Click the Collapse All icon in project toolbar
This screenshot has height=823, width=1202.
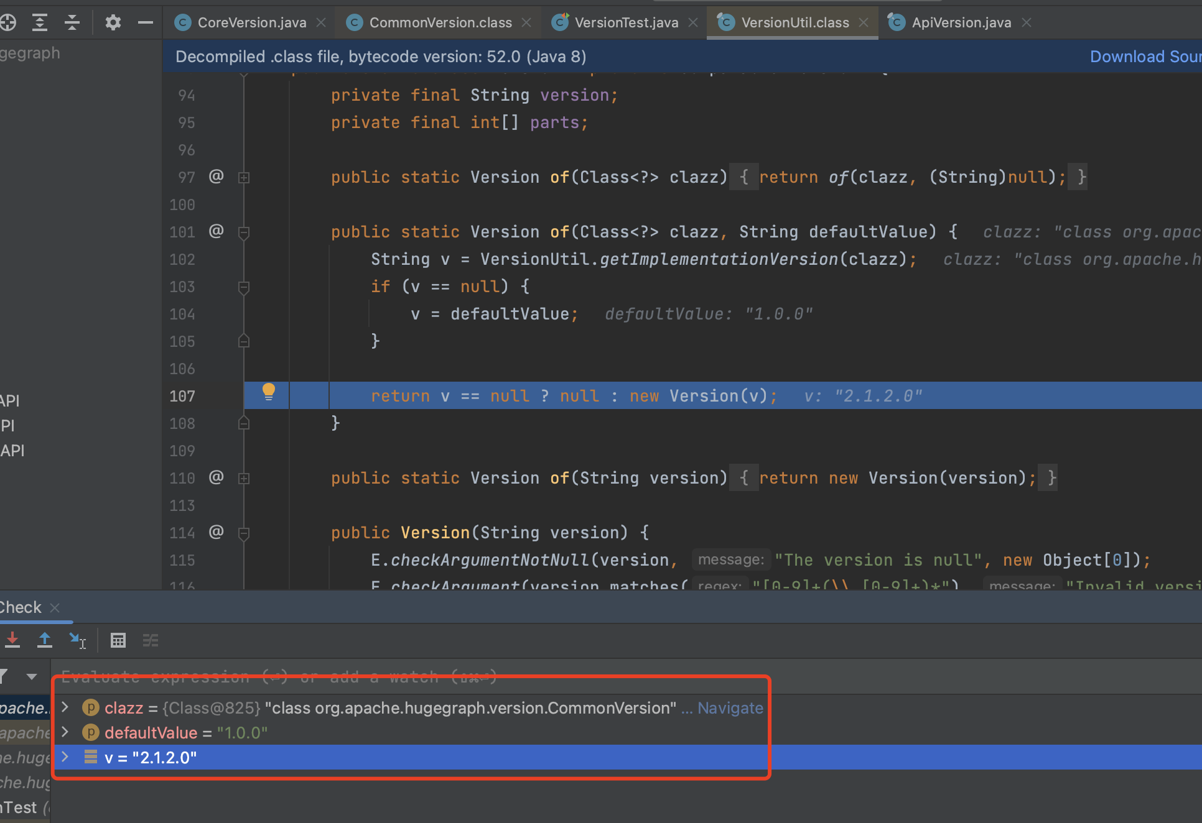[72, 23]
